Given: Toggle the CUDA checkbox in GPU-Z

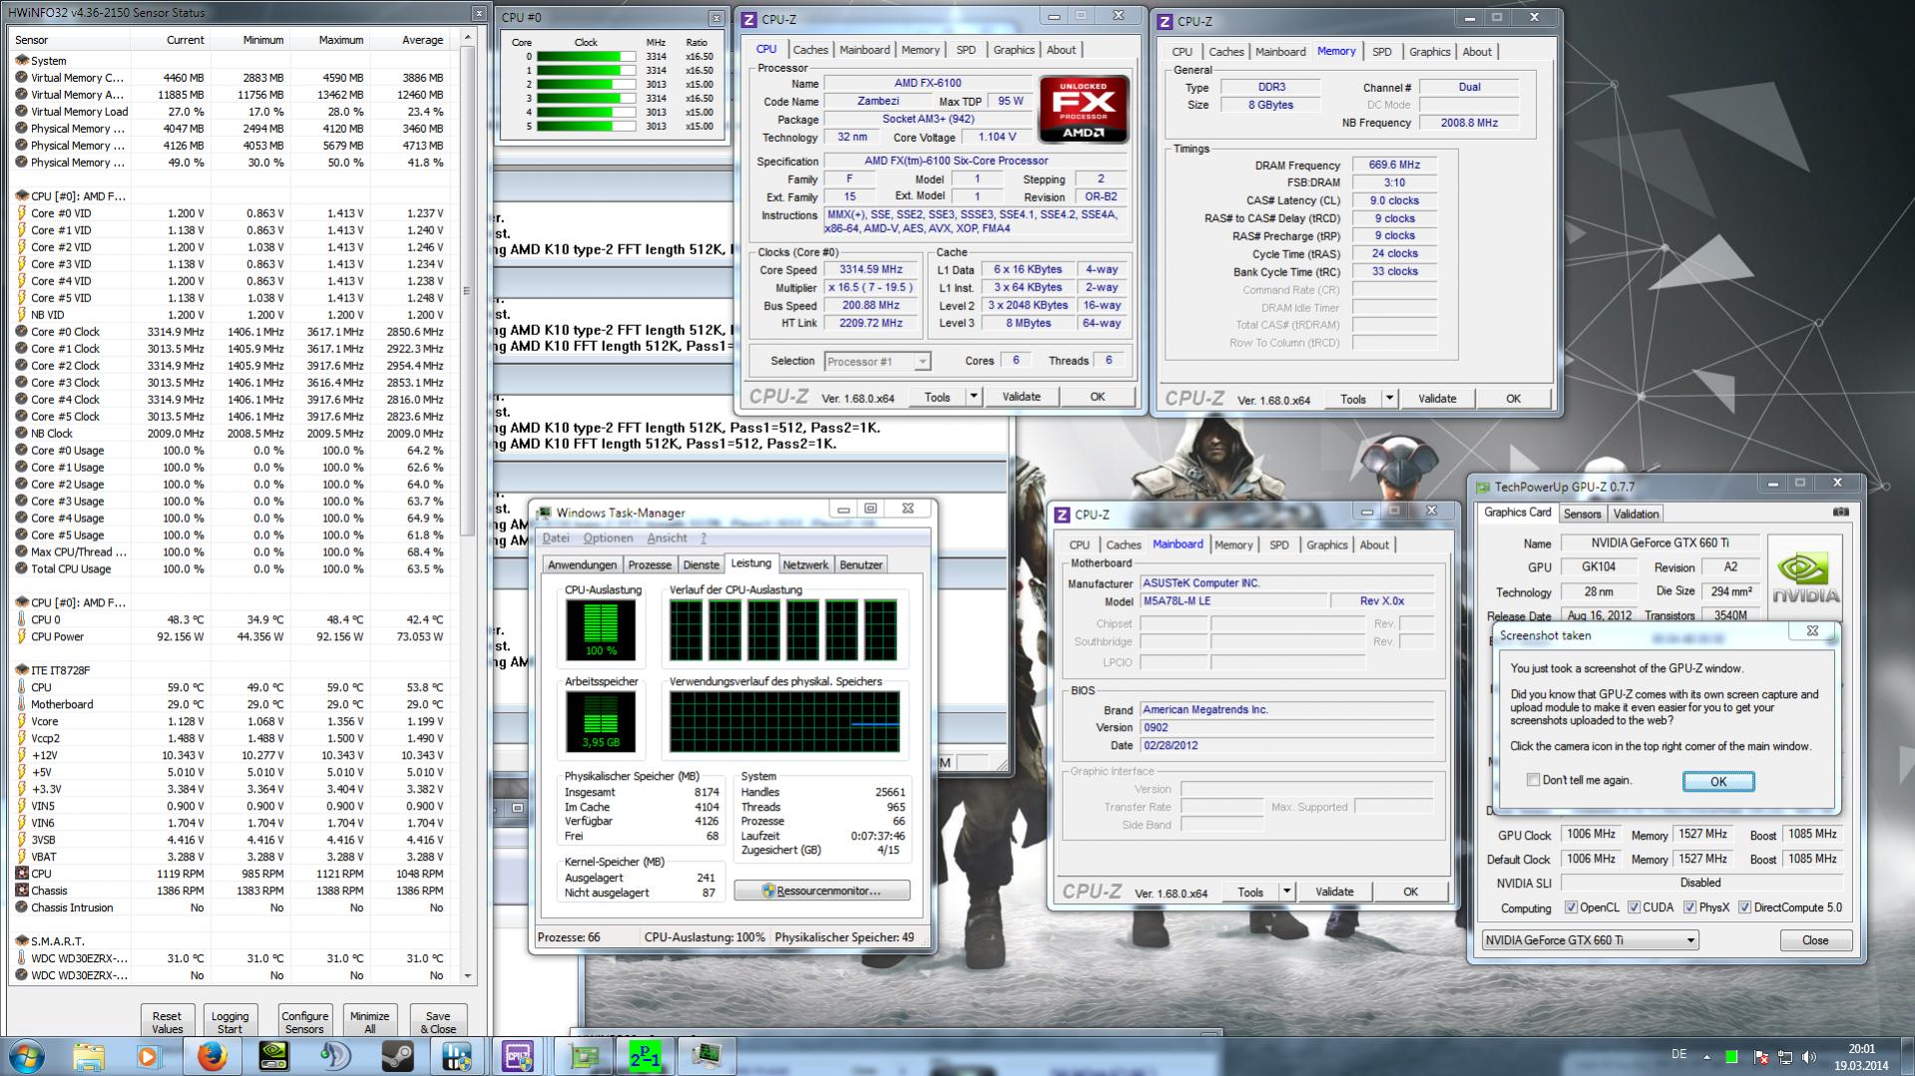Looking at the screenshot, I should coord(1634,907).
